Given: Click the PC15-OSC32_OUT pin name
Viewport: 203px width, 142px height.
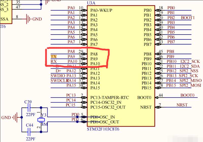Looking at the screenshot, I should pos(108,107).
